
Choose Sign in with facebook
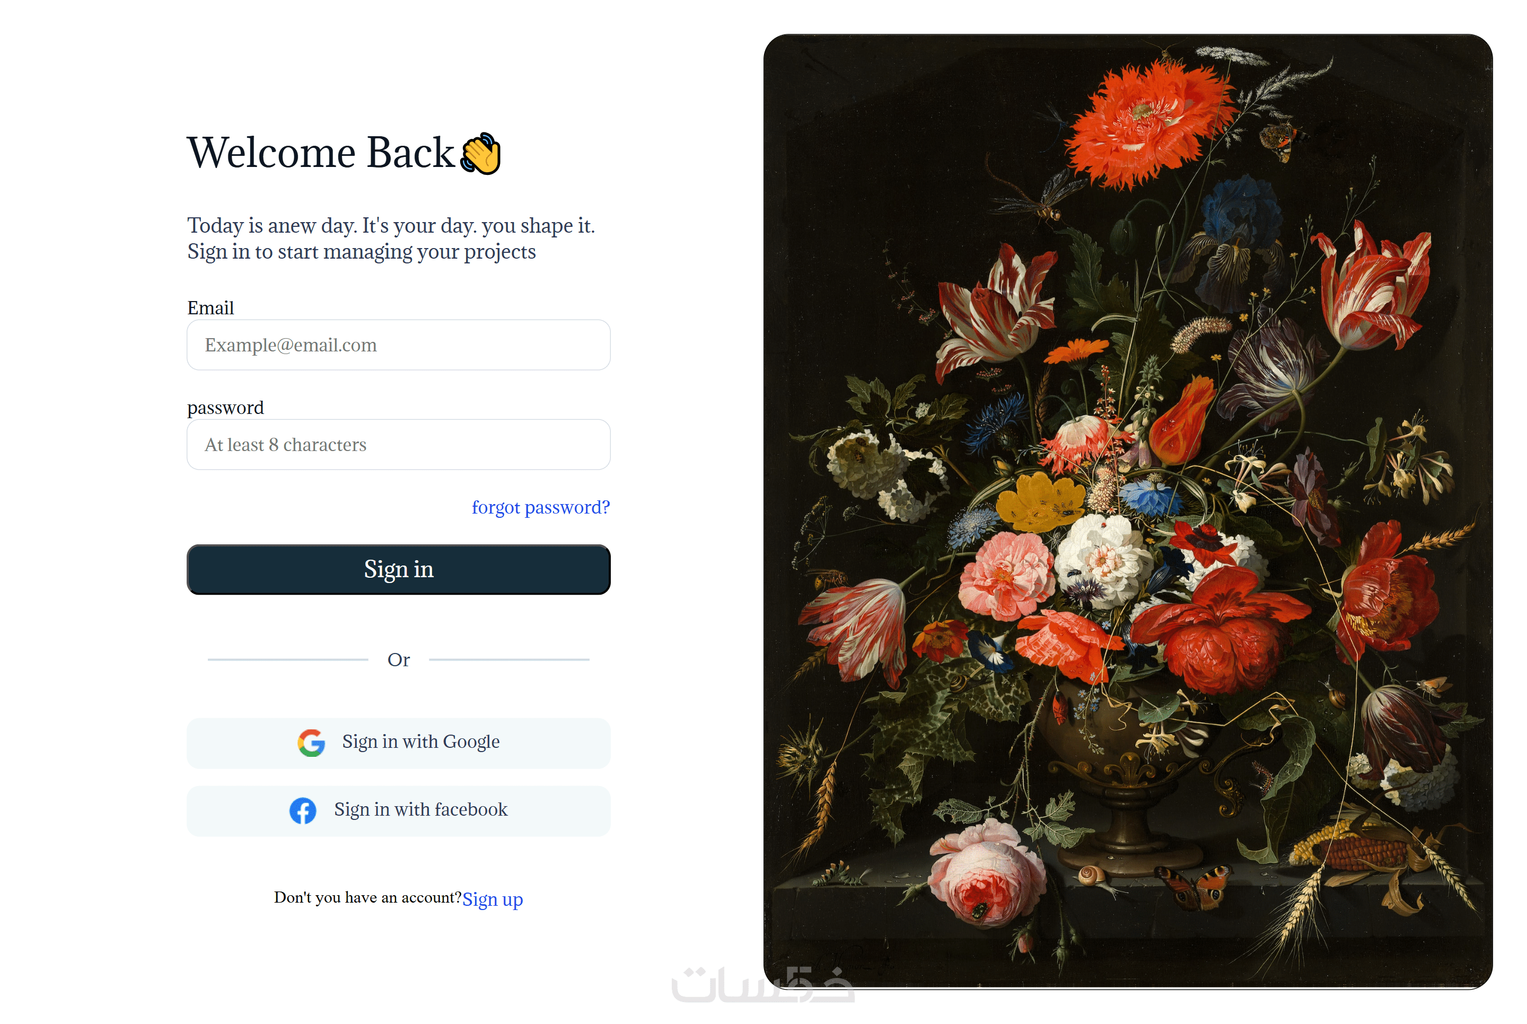point(398,810)
